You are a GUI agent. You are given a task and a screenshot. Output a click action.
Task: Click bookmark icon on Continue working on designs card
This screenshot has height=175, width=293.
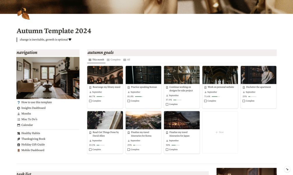pyautogui.click(x=167, y=87)
